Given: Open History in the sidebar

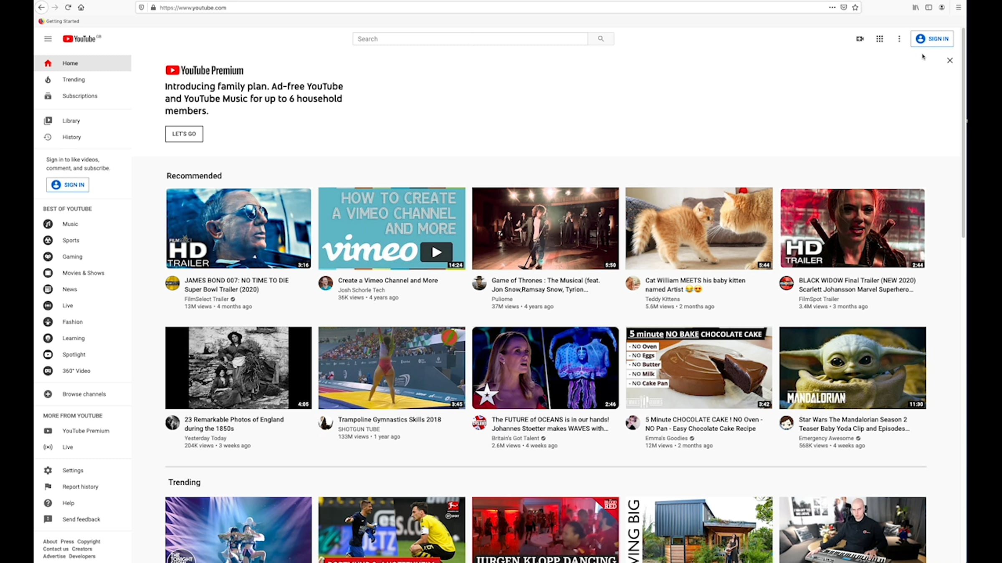Looking at the screenshot, I should [83, 137].
